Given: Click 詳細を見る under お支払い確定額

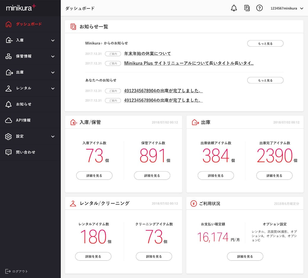Looking at the screenshot, I should pos(245,256).
